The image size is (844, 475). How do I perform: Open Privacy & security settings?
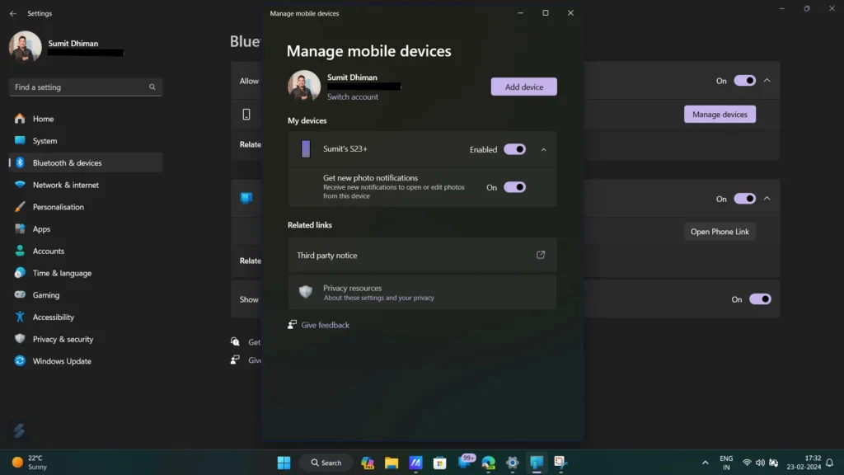[86, 339]
